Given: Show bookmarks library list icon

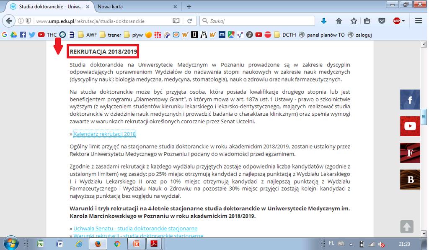Looking at the screenshot, I should click(x=367, y=21).
